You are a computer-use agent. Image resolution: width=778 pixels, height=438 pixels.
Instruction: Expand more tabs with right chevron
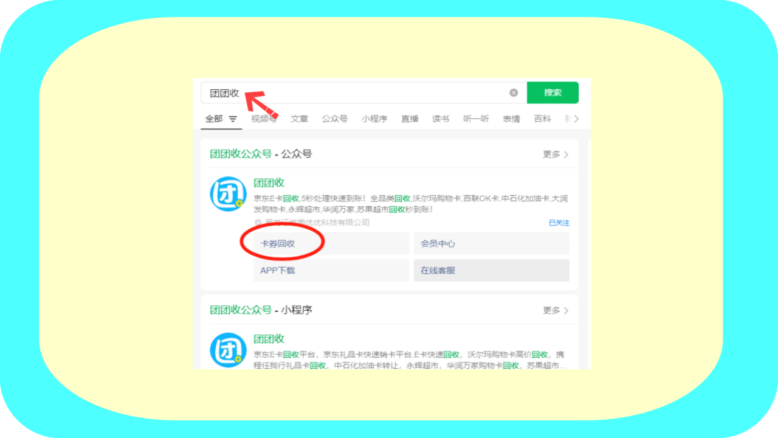point(576,119)
